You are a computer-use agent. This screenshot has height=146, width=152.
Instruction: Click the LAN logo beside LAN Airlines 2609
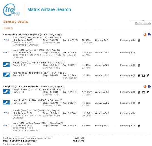pos(6,125)
